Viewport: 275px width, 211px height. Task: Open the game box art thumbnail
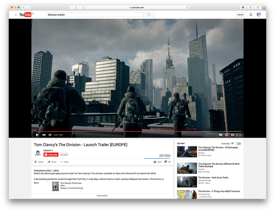coord(55,186)
